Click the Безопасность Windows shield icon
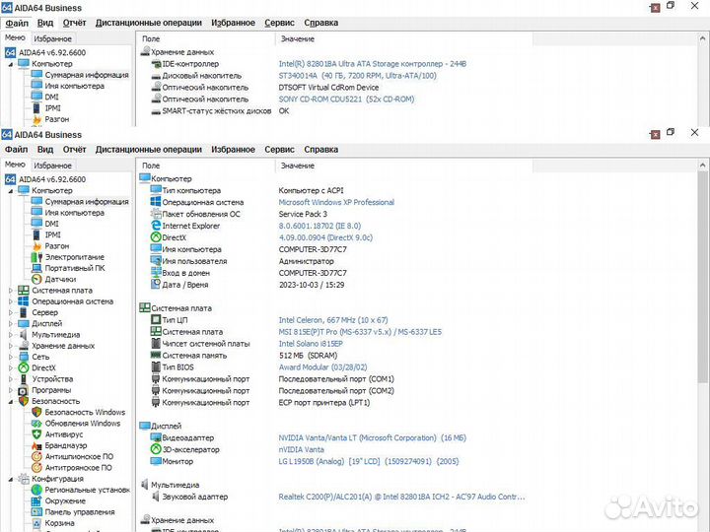 point(36,412)
